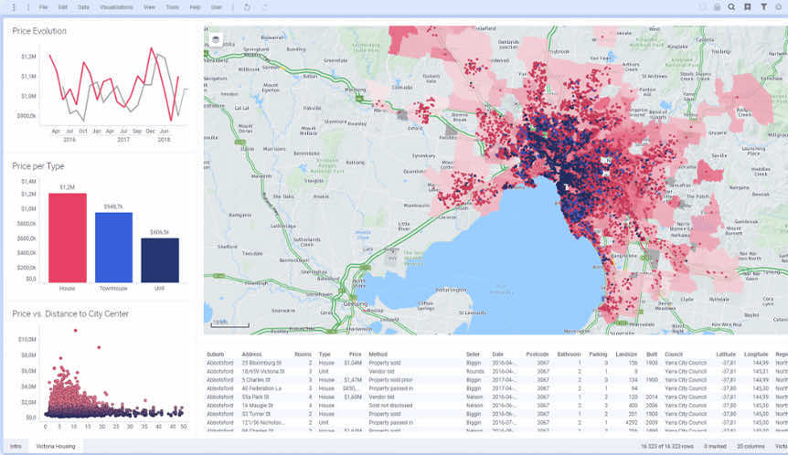Viewport: 788px width, 455px height.
Task: Open the File menu
Action: point(44,7)
